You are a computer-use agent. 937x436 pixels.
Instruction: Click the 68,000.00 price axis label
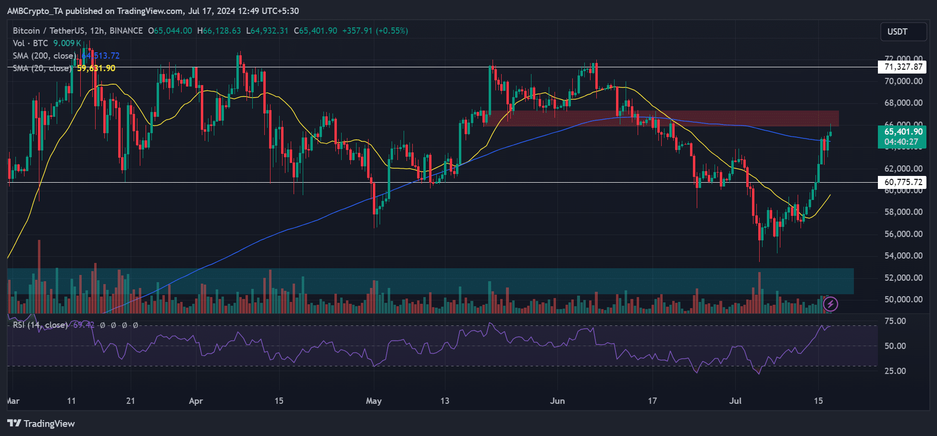[x=903, y=103]
